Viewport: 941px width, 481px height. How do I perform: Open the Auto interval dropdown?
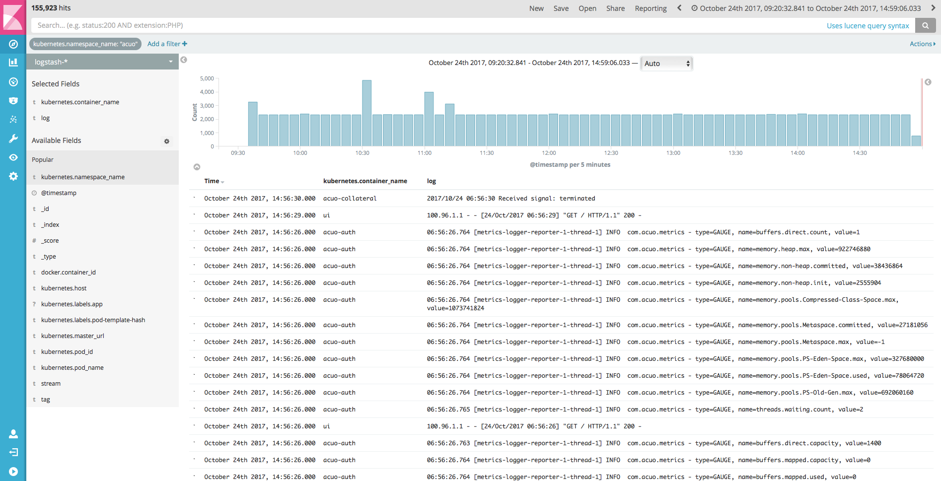point(666,64)
